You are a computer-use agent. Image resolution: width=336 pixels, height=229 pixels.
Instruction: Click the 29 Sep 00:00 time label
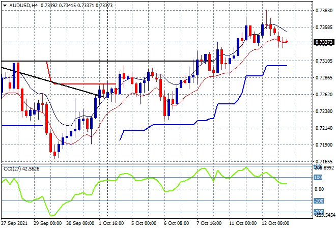click(48, 223)
